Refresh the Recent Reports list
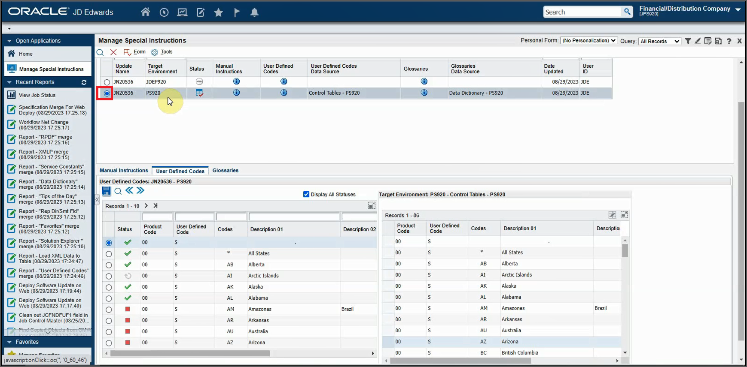Screen dimensions: 747x367 (84, 82)
